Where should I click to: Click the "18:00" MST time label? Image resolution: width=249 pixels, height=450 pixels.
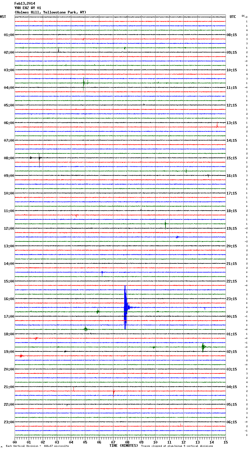click(x=9, y=334)
